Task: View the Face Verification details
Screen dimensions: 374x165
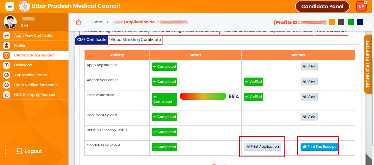Action: [x=309, y=96]
